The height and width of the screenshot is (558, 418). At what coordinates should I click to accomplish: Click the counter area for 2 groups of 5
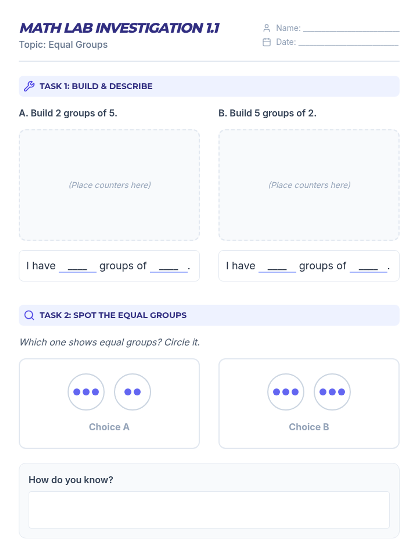[109, 185]
